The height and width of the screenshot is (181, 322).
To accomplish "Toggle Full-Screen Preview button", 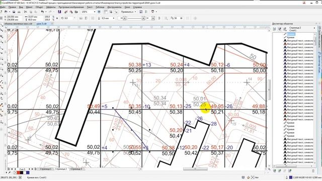I will 99,12.
